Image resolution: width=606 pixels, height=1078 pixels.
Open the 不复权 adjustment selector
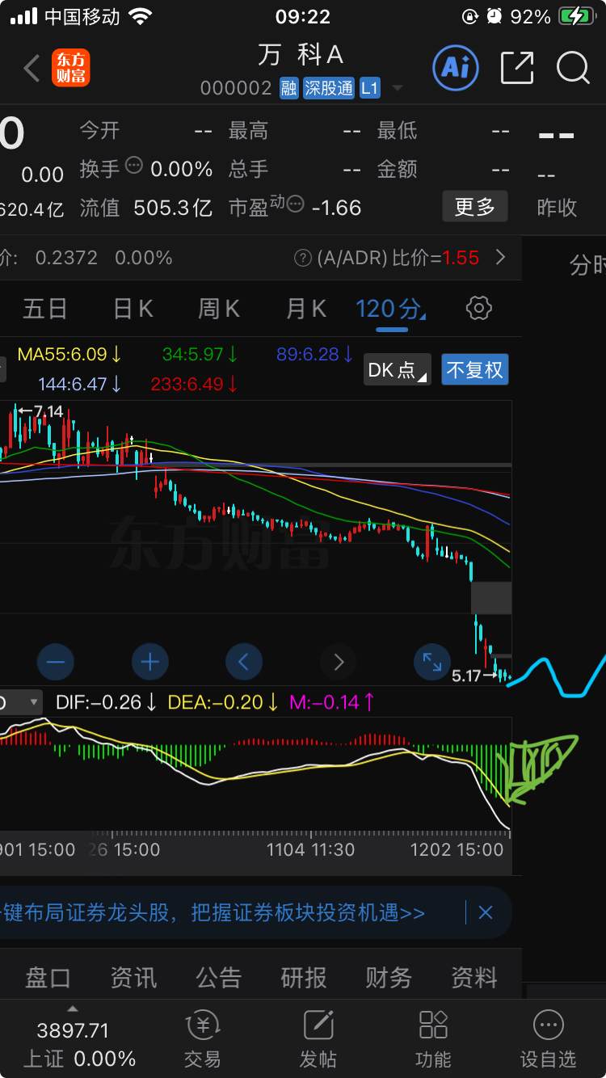tap(475, 370)
